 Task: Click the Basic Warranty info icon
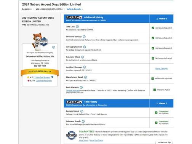pyautogui.click(x=81, y=87)
